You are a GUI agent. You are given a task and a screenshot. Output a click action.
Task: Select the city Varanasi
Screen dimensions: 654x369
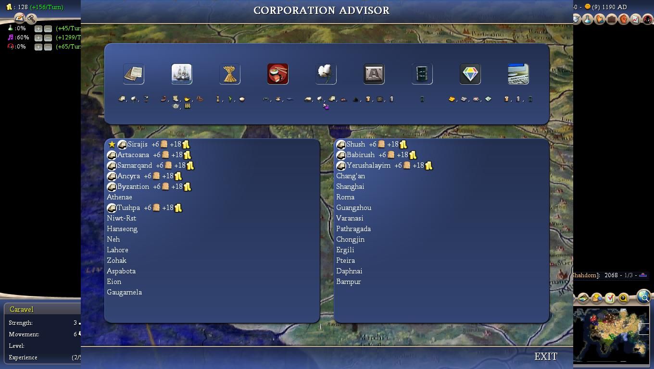350,218
